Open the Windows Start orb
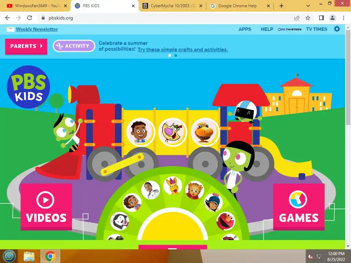The height and width of the screenshot is (263, 351). tap(9, 256)
